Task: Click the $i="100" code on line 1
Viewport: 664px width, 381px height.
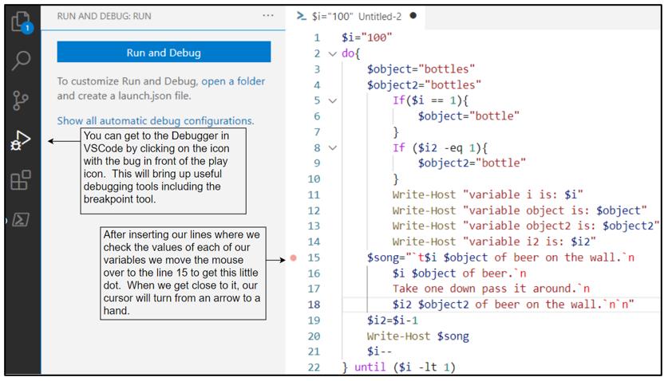Action: point(367,37)
